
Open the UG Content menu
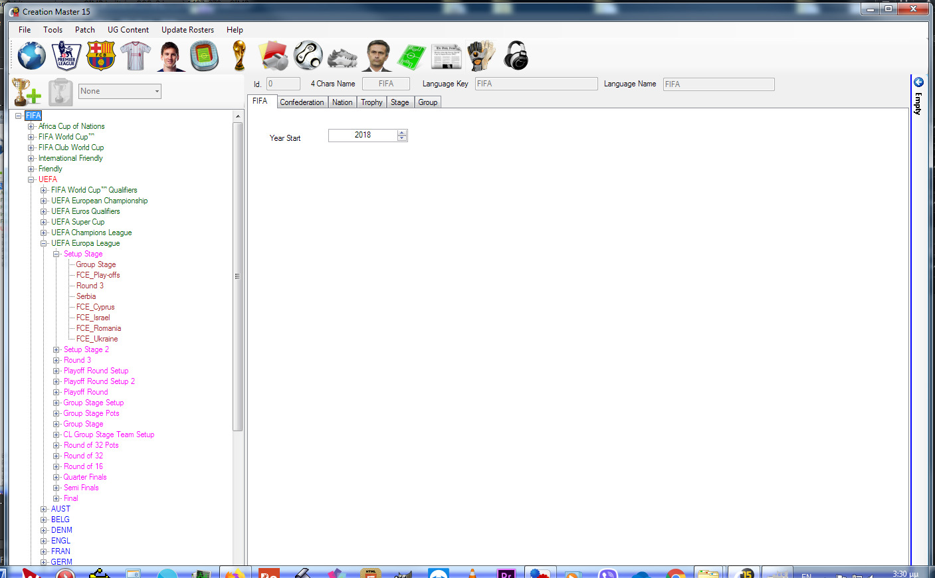(x=128, y=30)
